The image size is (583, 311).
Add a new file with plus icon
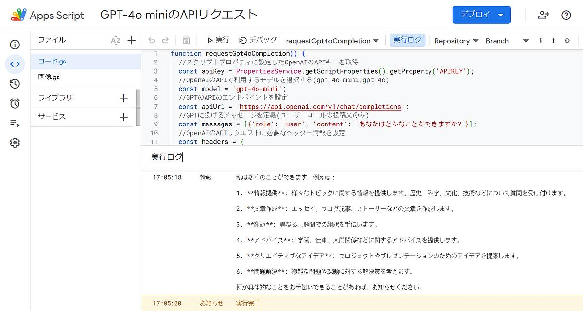[x=131, y=40]
